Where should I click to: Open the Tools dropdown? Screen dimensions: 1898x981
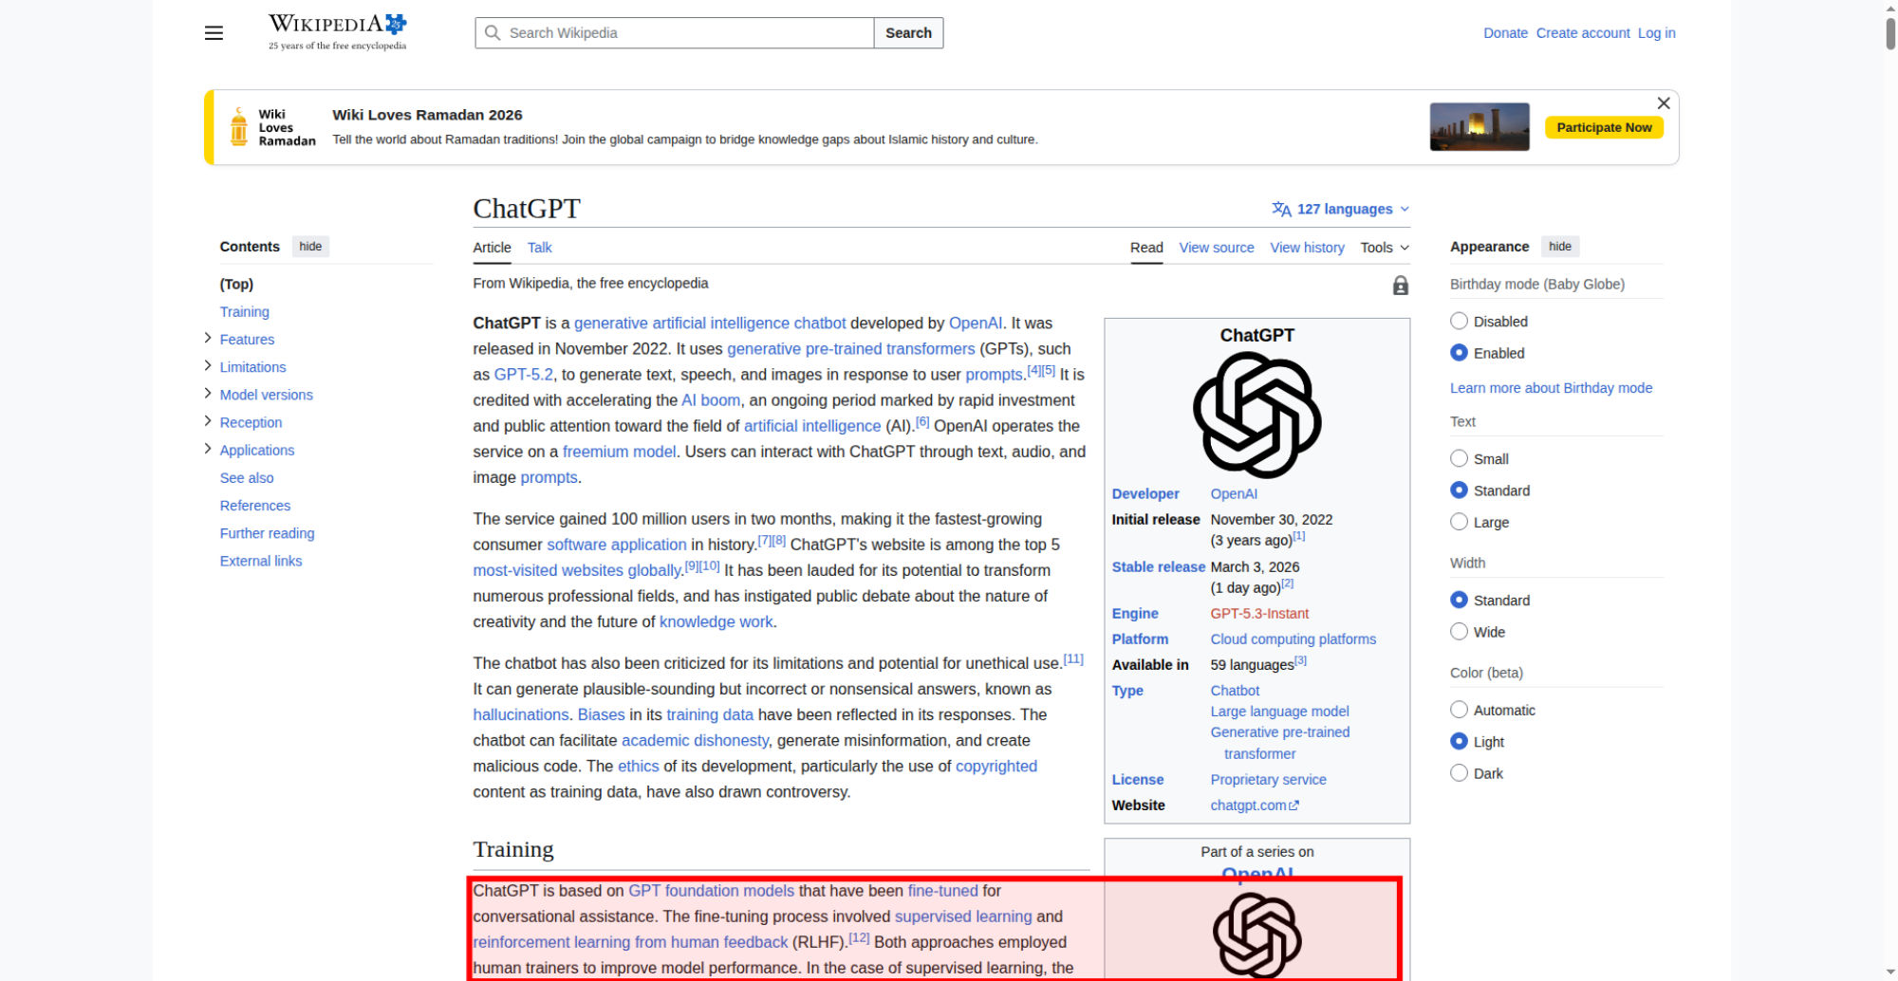1385,247
